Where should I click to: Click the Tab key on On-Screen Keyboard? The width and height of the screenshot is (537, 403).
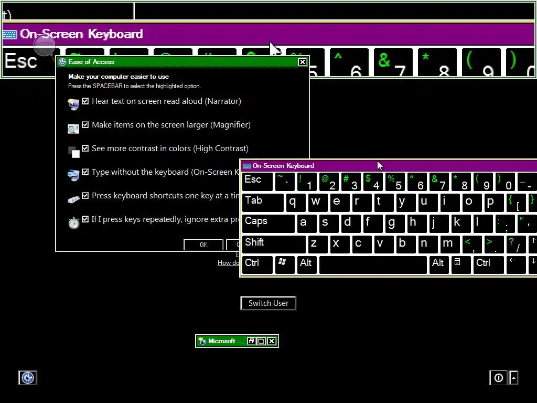(263, 203)
